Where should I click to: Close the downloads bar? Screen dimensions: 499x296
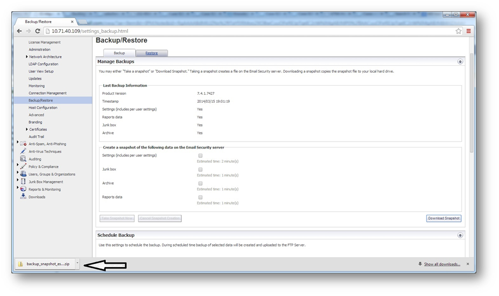pos(467,264)
